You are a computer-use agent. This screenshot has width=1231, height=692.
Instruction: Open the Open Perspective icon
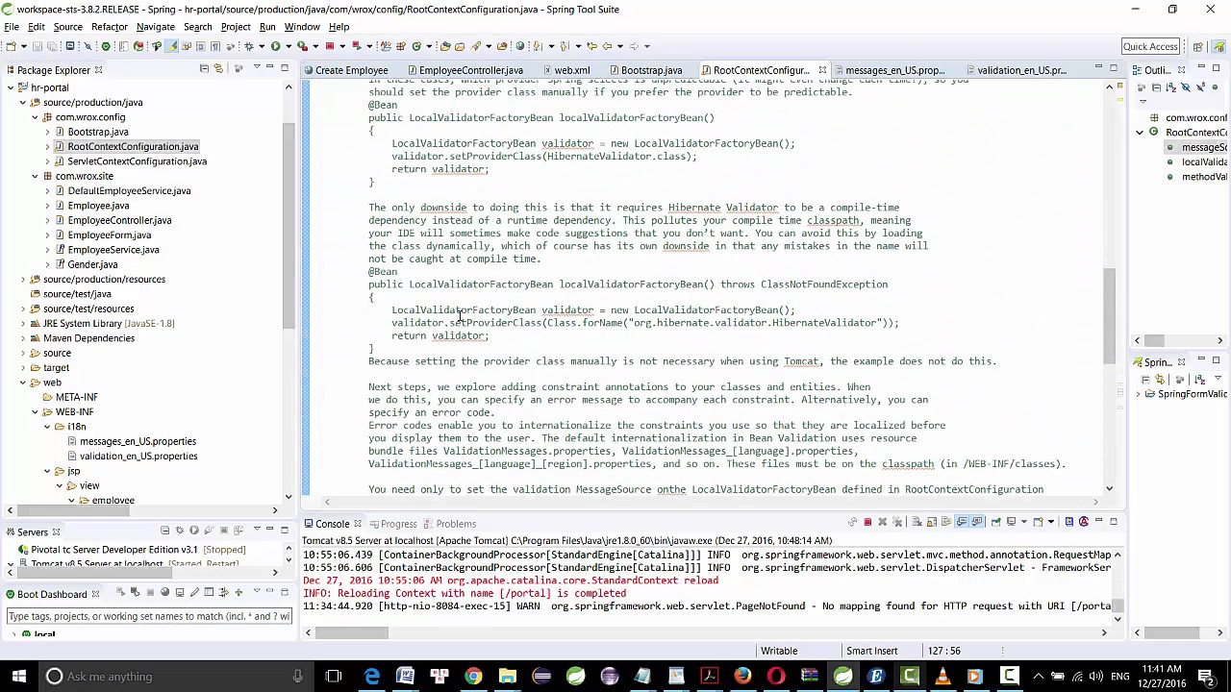[1198, 46]
